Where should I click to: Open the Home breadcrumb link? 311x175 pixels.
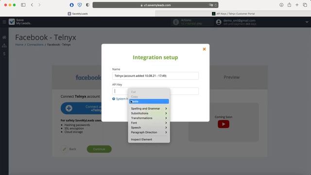tap(19, 45)
